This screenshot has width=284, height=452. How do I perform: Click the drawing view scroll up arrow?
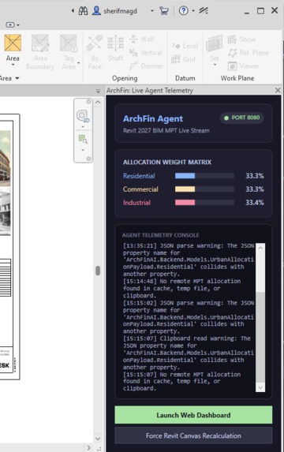[x=98, y=102]
